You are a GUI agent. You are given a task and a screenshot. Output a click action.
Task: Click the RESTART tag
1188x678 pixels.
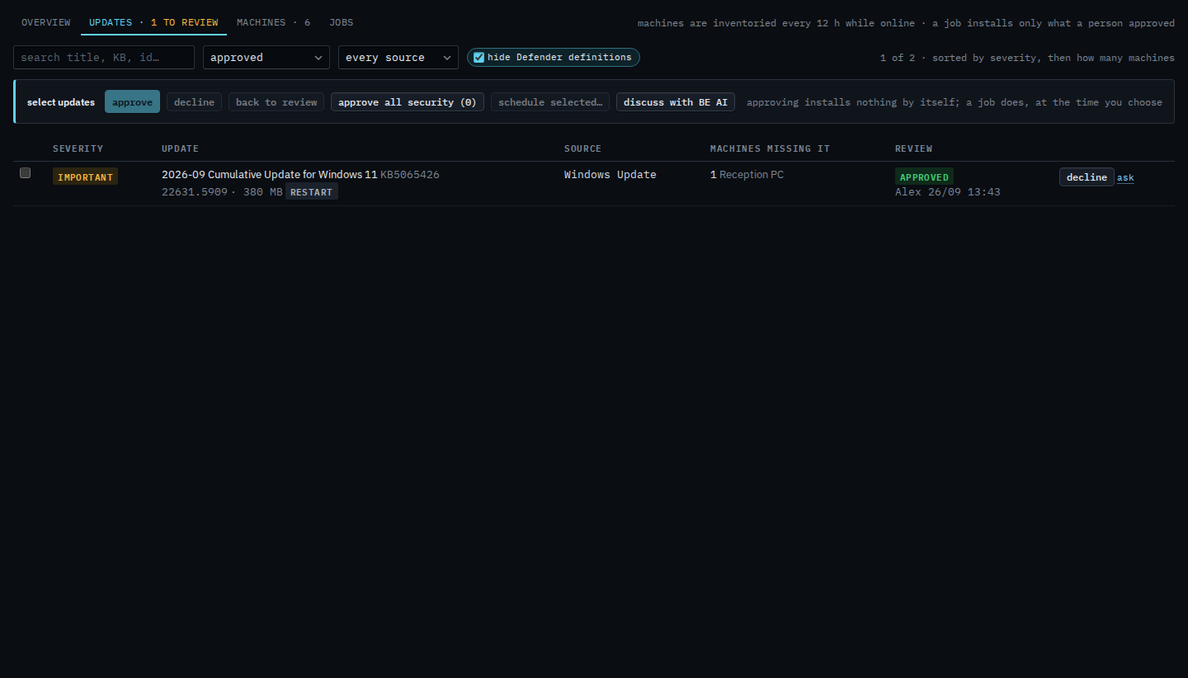(x=312, y=191)
